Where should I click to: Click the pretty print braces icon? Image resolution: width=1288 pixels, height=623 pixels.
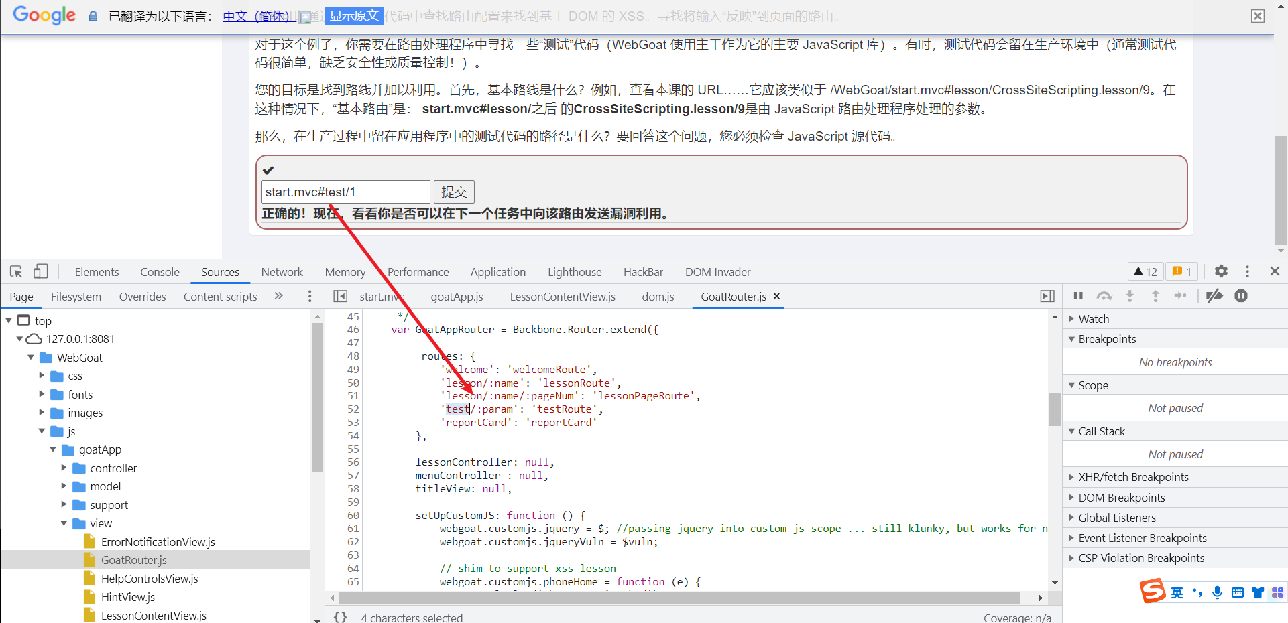point(341,617)
